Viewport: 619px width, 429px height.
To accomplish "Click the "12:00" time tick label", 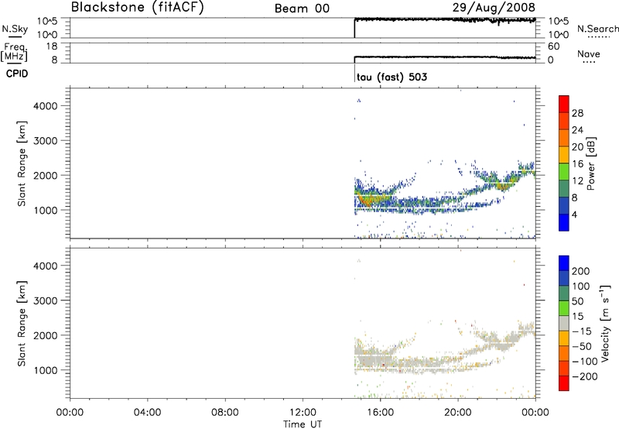I will tap(303, 413).
